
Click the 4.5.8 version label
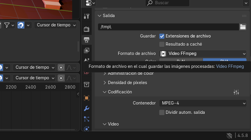click(x=243, y=135)
